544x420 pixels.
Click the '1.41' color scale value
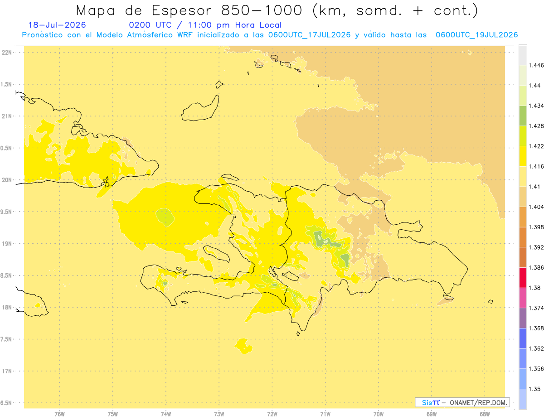[x=535, y=187]
